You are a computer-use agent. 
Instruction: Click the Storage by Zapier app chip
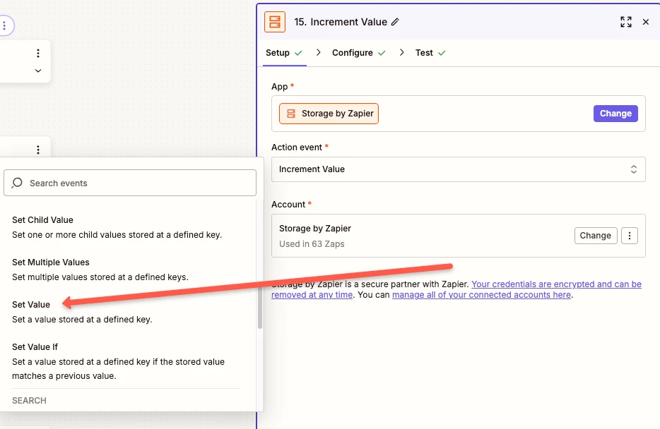click(329, 114)
